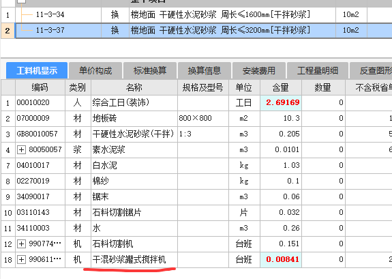Click the 编码 column header
This screenshot has height=279, width=392.
coord(40,87)
